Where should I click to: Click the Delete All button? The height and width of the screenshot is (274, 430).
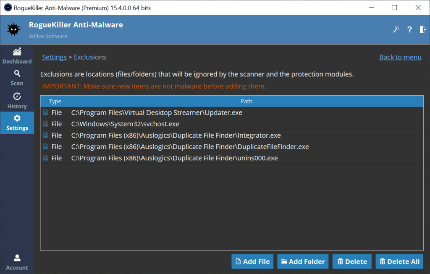[399, 261]
